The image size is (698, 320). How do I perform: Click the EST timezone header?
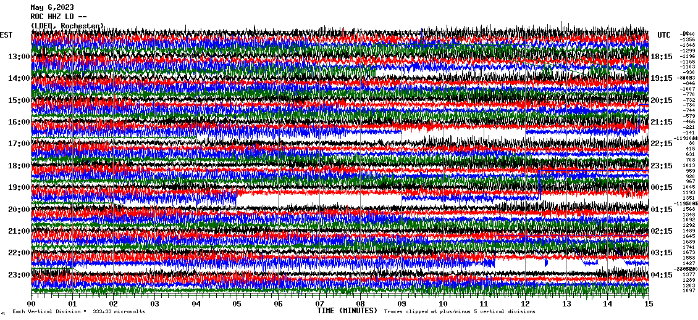pos(7,35)
